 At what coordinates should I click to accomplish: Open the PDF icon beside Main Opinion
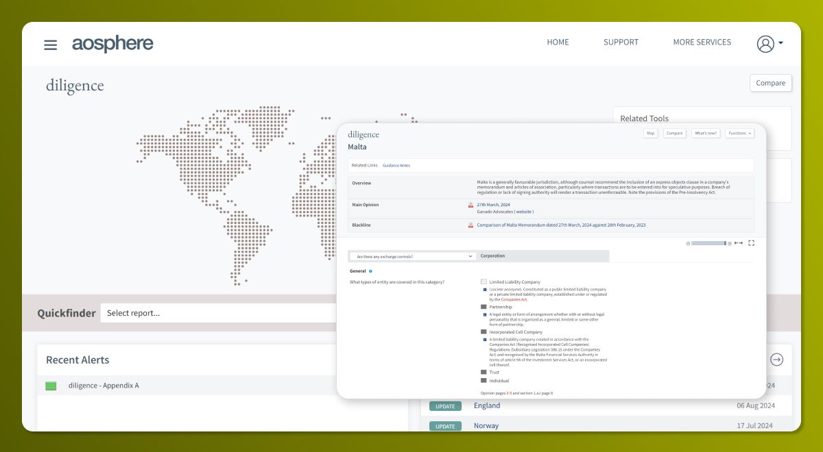470,205
